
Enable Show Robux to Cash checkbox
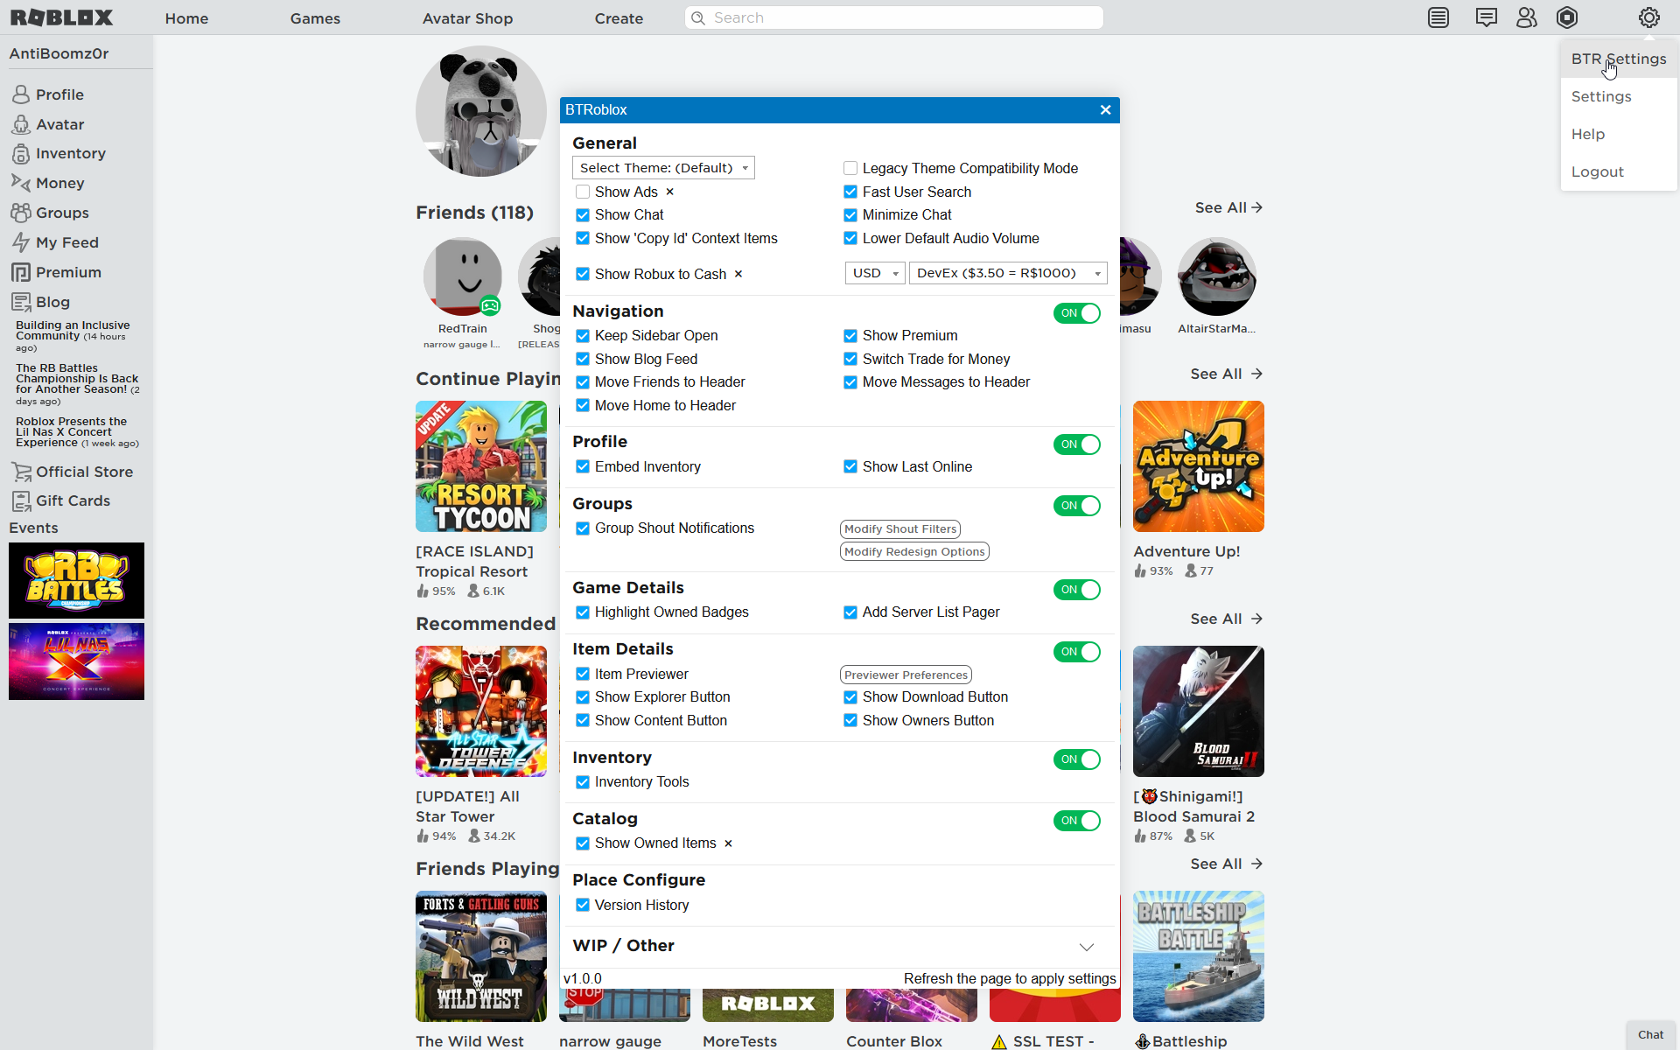582,273
